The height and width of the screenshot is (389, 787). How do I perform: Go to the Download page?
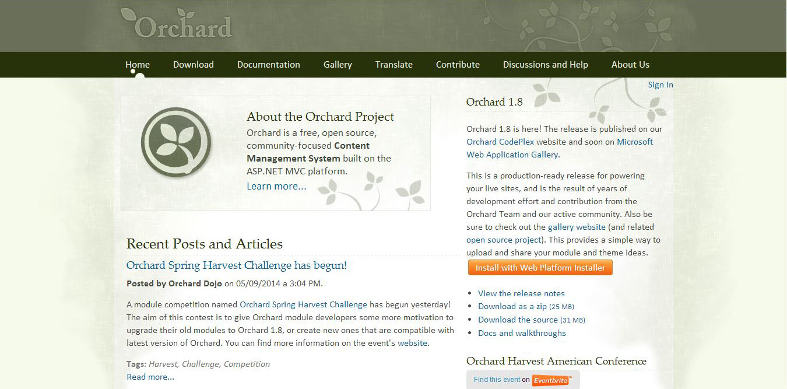(194, 65)
